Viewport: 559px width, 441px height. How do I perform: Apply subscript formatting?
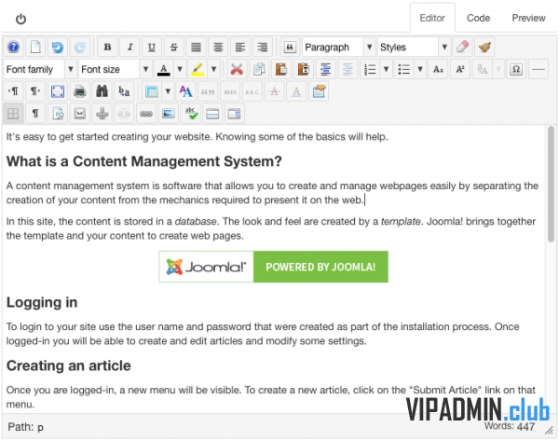click(x=438, y=69)
